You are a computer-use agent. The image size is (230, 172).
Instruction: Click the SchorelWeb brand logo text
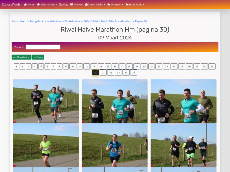11,5
